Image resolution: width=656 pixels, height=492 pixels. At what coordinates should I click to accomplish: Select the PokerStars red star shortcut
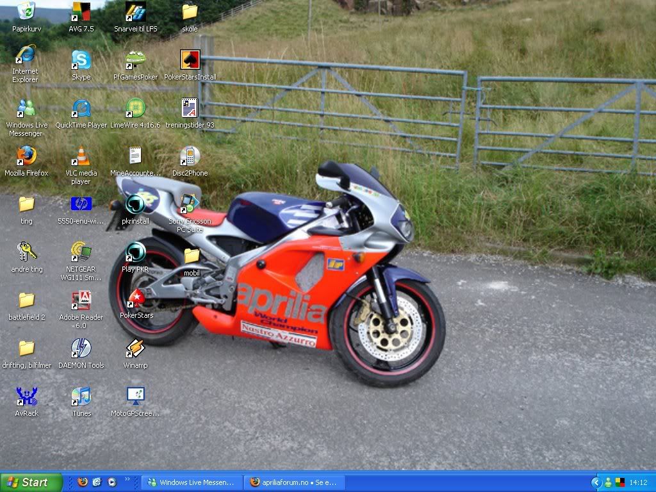tap(136, 299)
